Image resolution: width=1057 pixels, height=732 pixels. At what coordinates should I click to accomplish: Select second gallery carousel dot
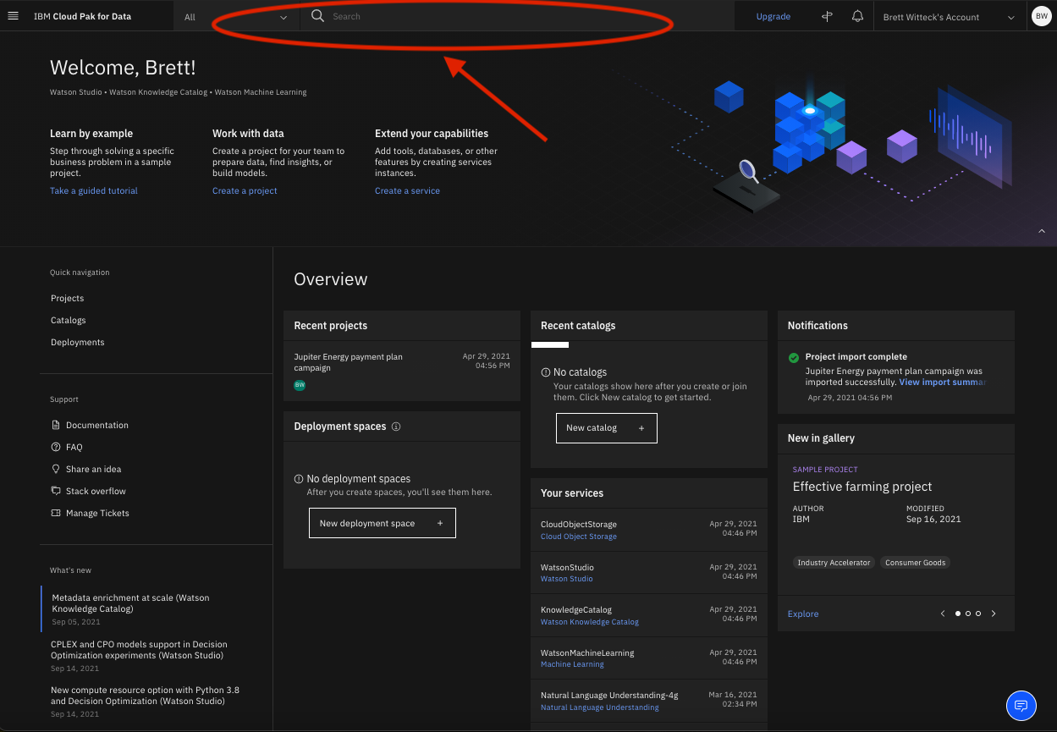click(x=968, y=614)
